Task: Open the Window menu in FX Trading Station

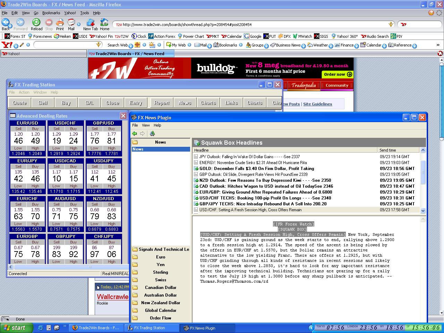Action: (40, 92)
